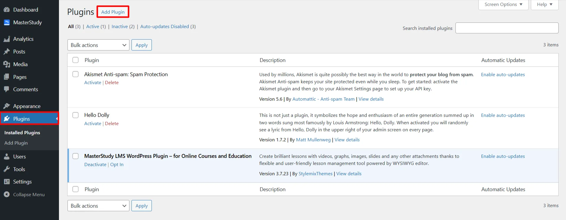Image resolution: width=566 pixels, height=220 pixels.
Task: Filter plugins by Auto-updates Disabled
Action: pyautogui.click(x=164, y=27)
